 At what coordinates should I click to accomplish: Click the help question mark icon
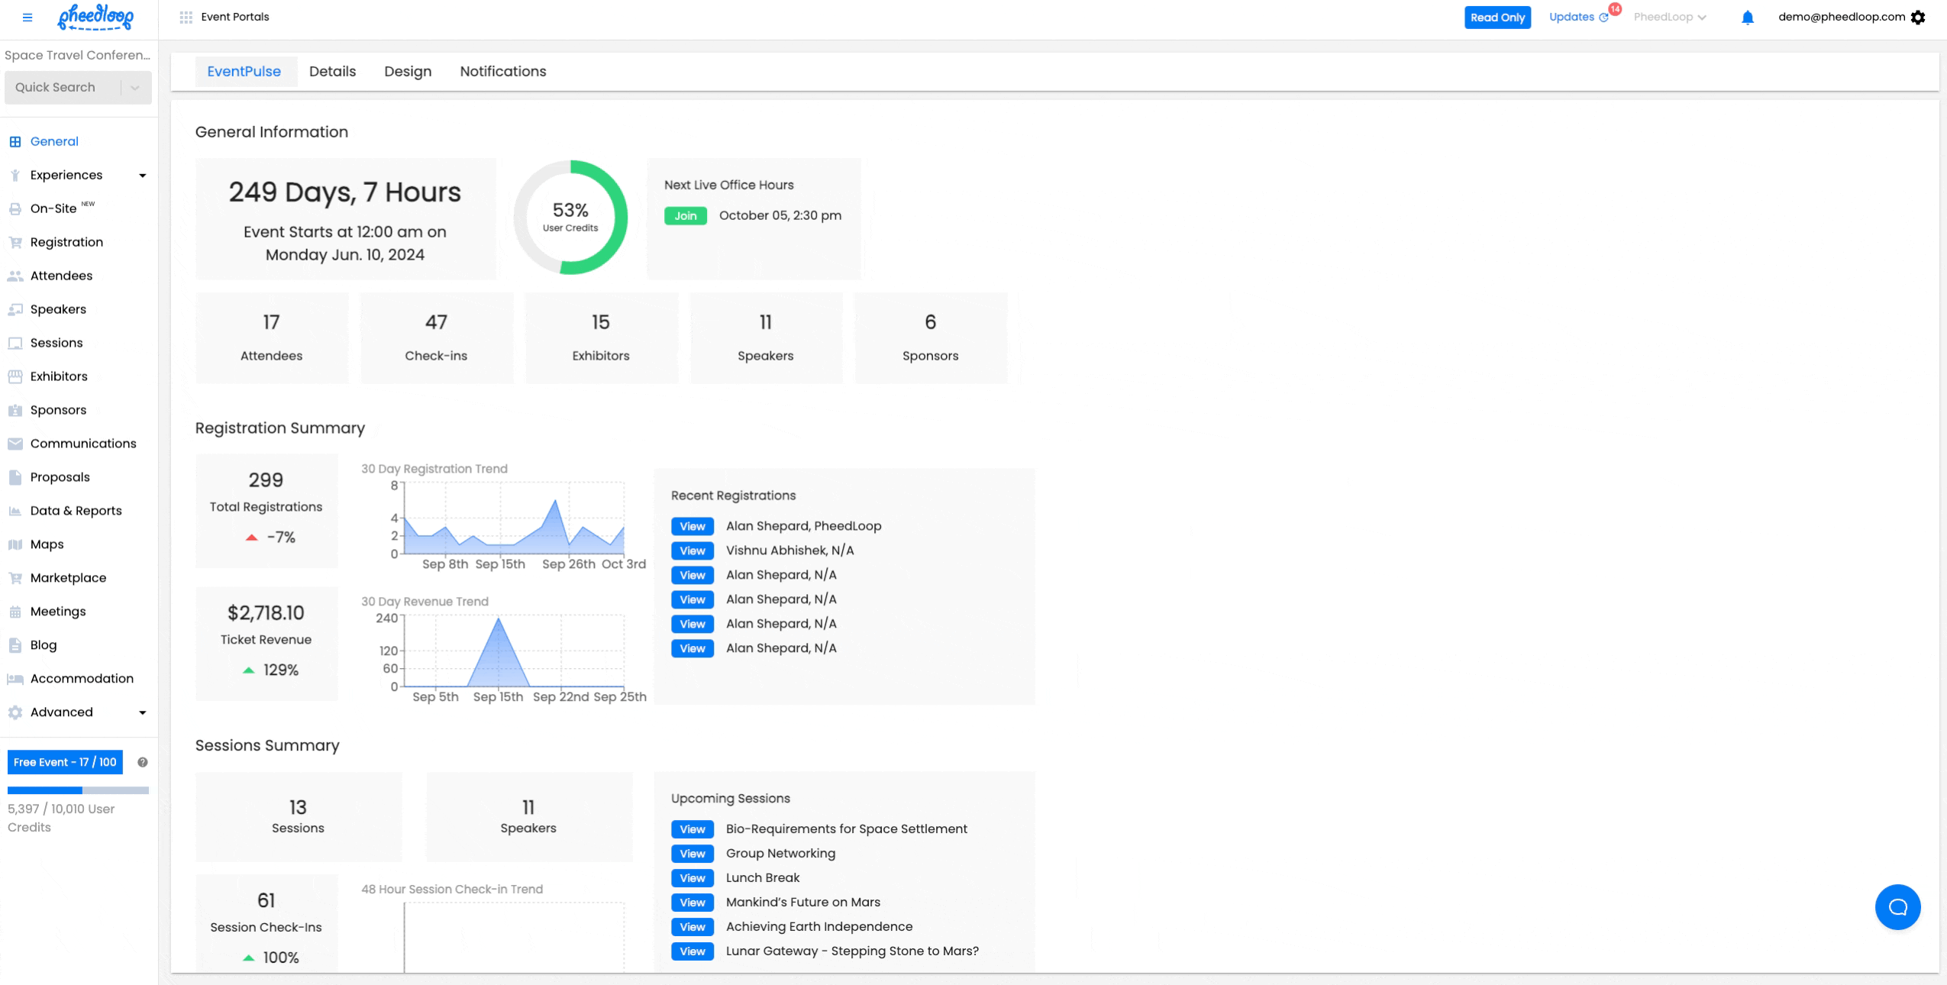click(x=142, y=762)
